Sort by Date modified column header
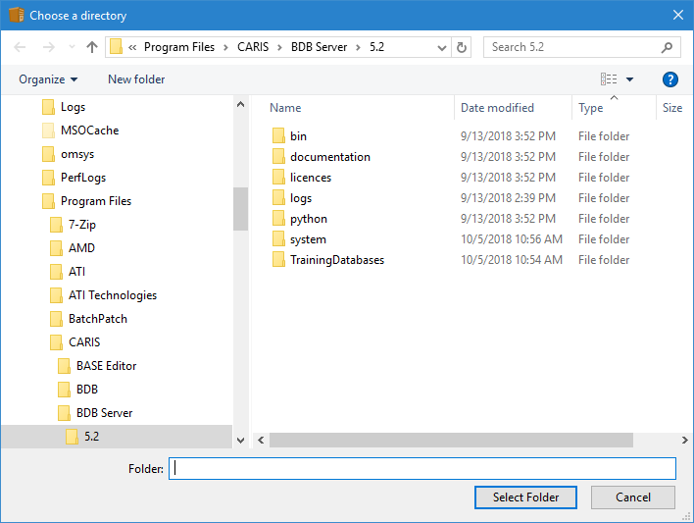 click(497, 108)
